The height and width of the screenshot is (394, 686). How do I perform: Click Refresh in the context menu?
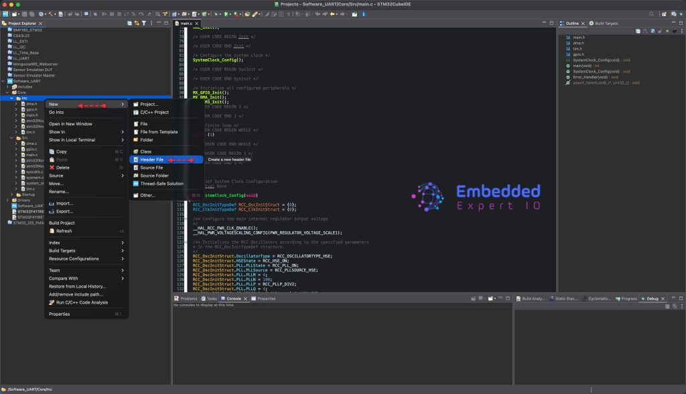tap(86, 231)
